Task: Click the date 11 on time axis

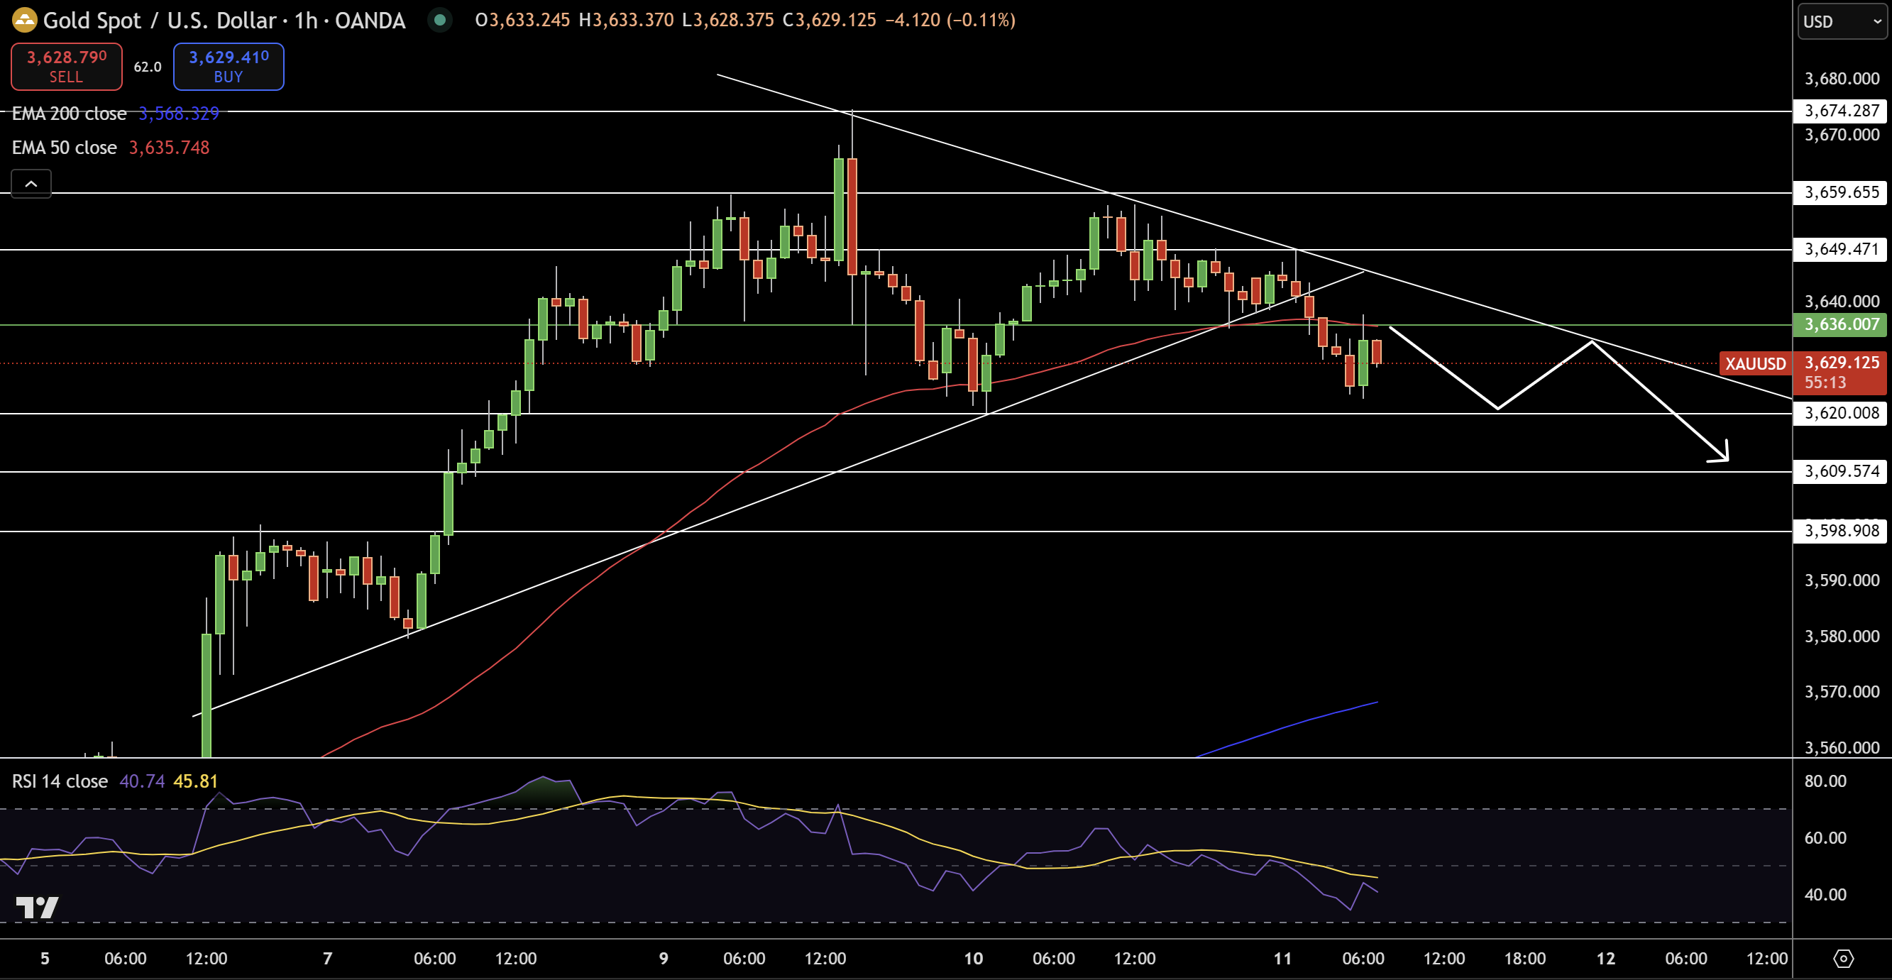Action: tap(1282, 959)
